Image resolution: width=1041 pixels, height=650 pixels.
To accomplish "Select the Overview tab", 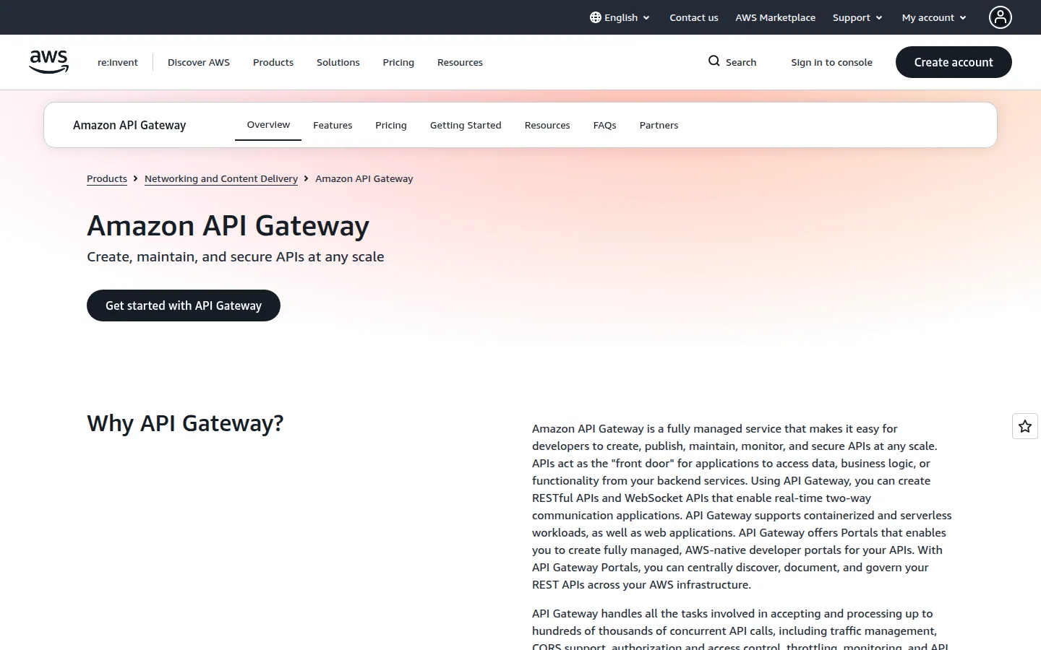I will click(x=268, y=125).
